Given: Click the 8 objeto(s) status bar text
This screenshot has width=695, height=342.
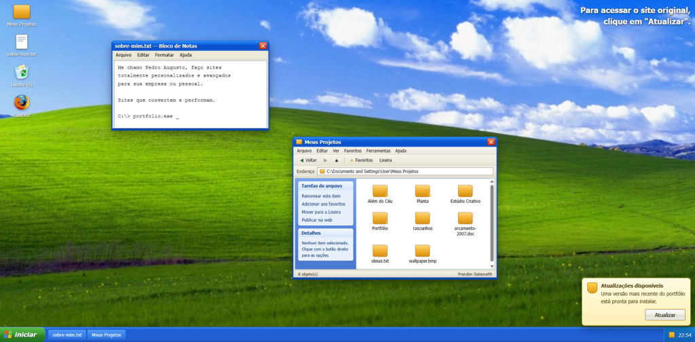Looking at the screenshot, I should (x=308, y=274).
